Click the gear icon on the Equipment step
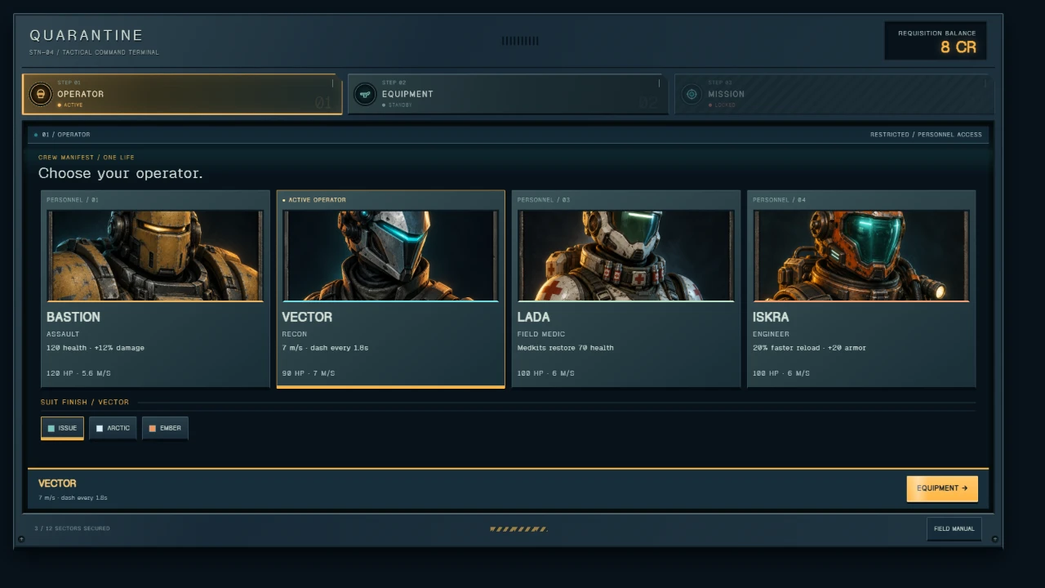This screenshot has width=1045, height=588. (365, 94)
